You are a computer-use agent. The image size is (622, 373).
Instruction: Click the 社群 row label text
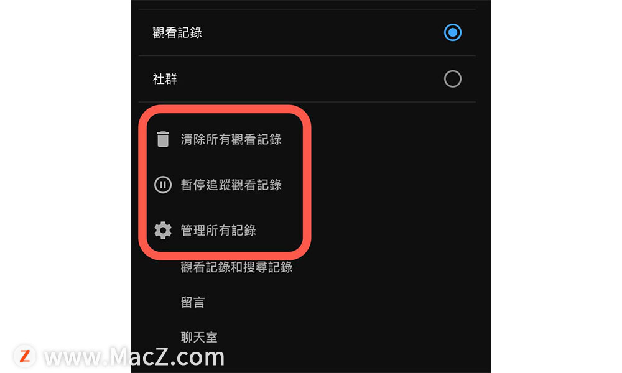(x=165, y=79)
